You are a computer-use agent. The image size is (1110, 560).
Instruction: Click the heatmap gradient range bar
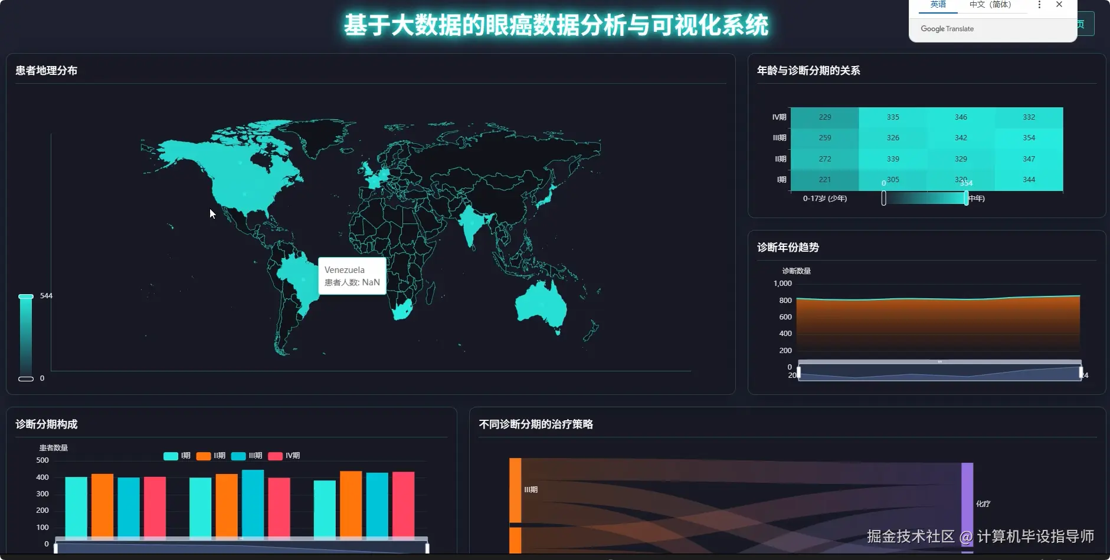[x=925, y=199]
